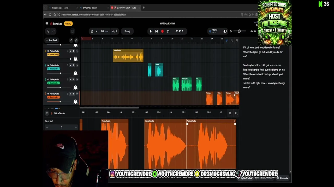Open three-dot menu on 07 Voice/Audio
Image resolution: width=334 pixels, height=187 pixels.
(x=67, y=79)
